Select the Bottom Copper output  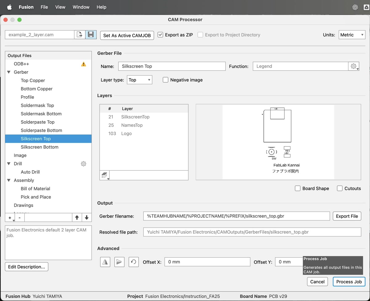pyautogui.click(x=37, y=89)
